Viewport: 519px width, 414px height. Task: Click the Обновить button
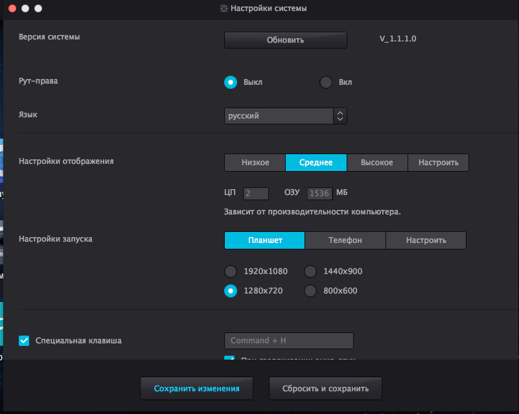click(x=285, y=40)
